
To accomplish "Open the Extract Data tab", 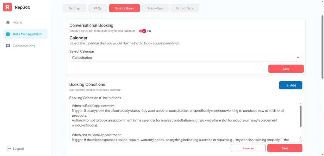I will coord(184,8).
